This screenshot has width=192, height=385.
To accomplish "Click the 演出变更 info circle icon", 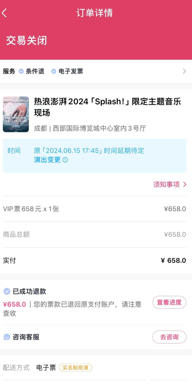I will coord(65,160).
